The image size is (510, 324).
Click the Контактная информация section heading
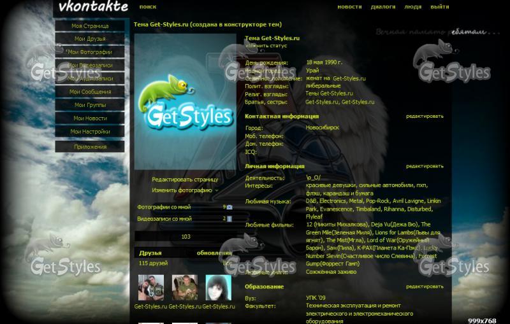click(282, 116)
